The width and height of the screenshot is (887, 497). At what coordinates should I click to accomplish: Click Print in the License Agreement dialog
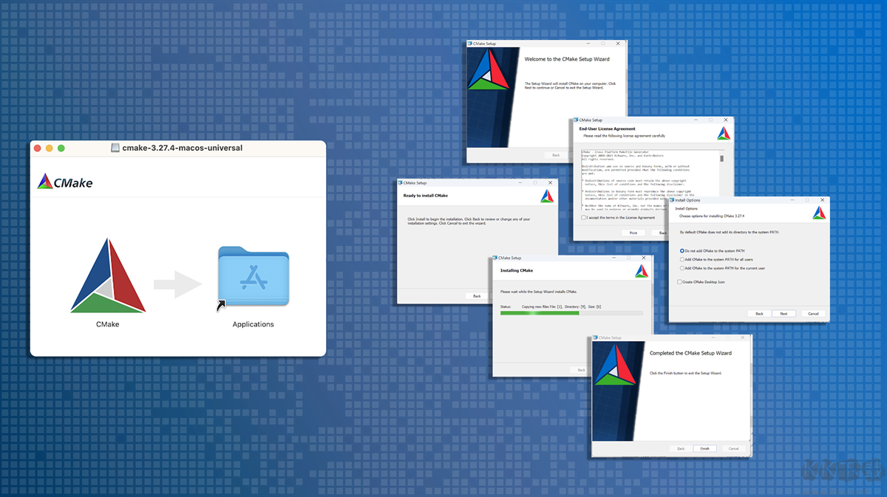tap(633, 233)
